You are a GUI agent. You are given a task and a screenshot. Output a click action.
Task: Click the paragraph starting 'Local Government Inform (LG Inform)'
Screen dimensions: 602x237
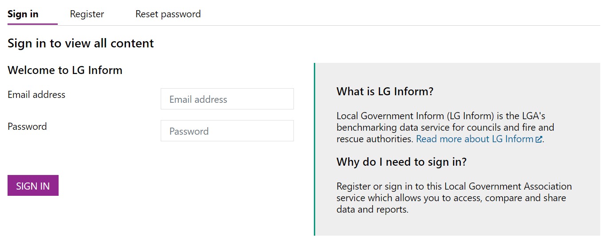tap(445, 128)
